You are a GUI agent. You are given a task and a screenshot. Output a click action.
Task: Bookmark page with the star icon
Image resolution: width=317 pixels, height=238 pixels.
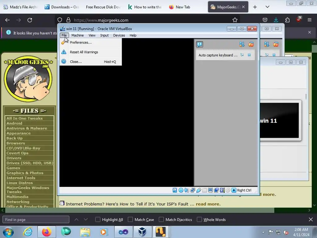point(235,20)
